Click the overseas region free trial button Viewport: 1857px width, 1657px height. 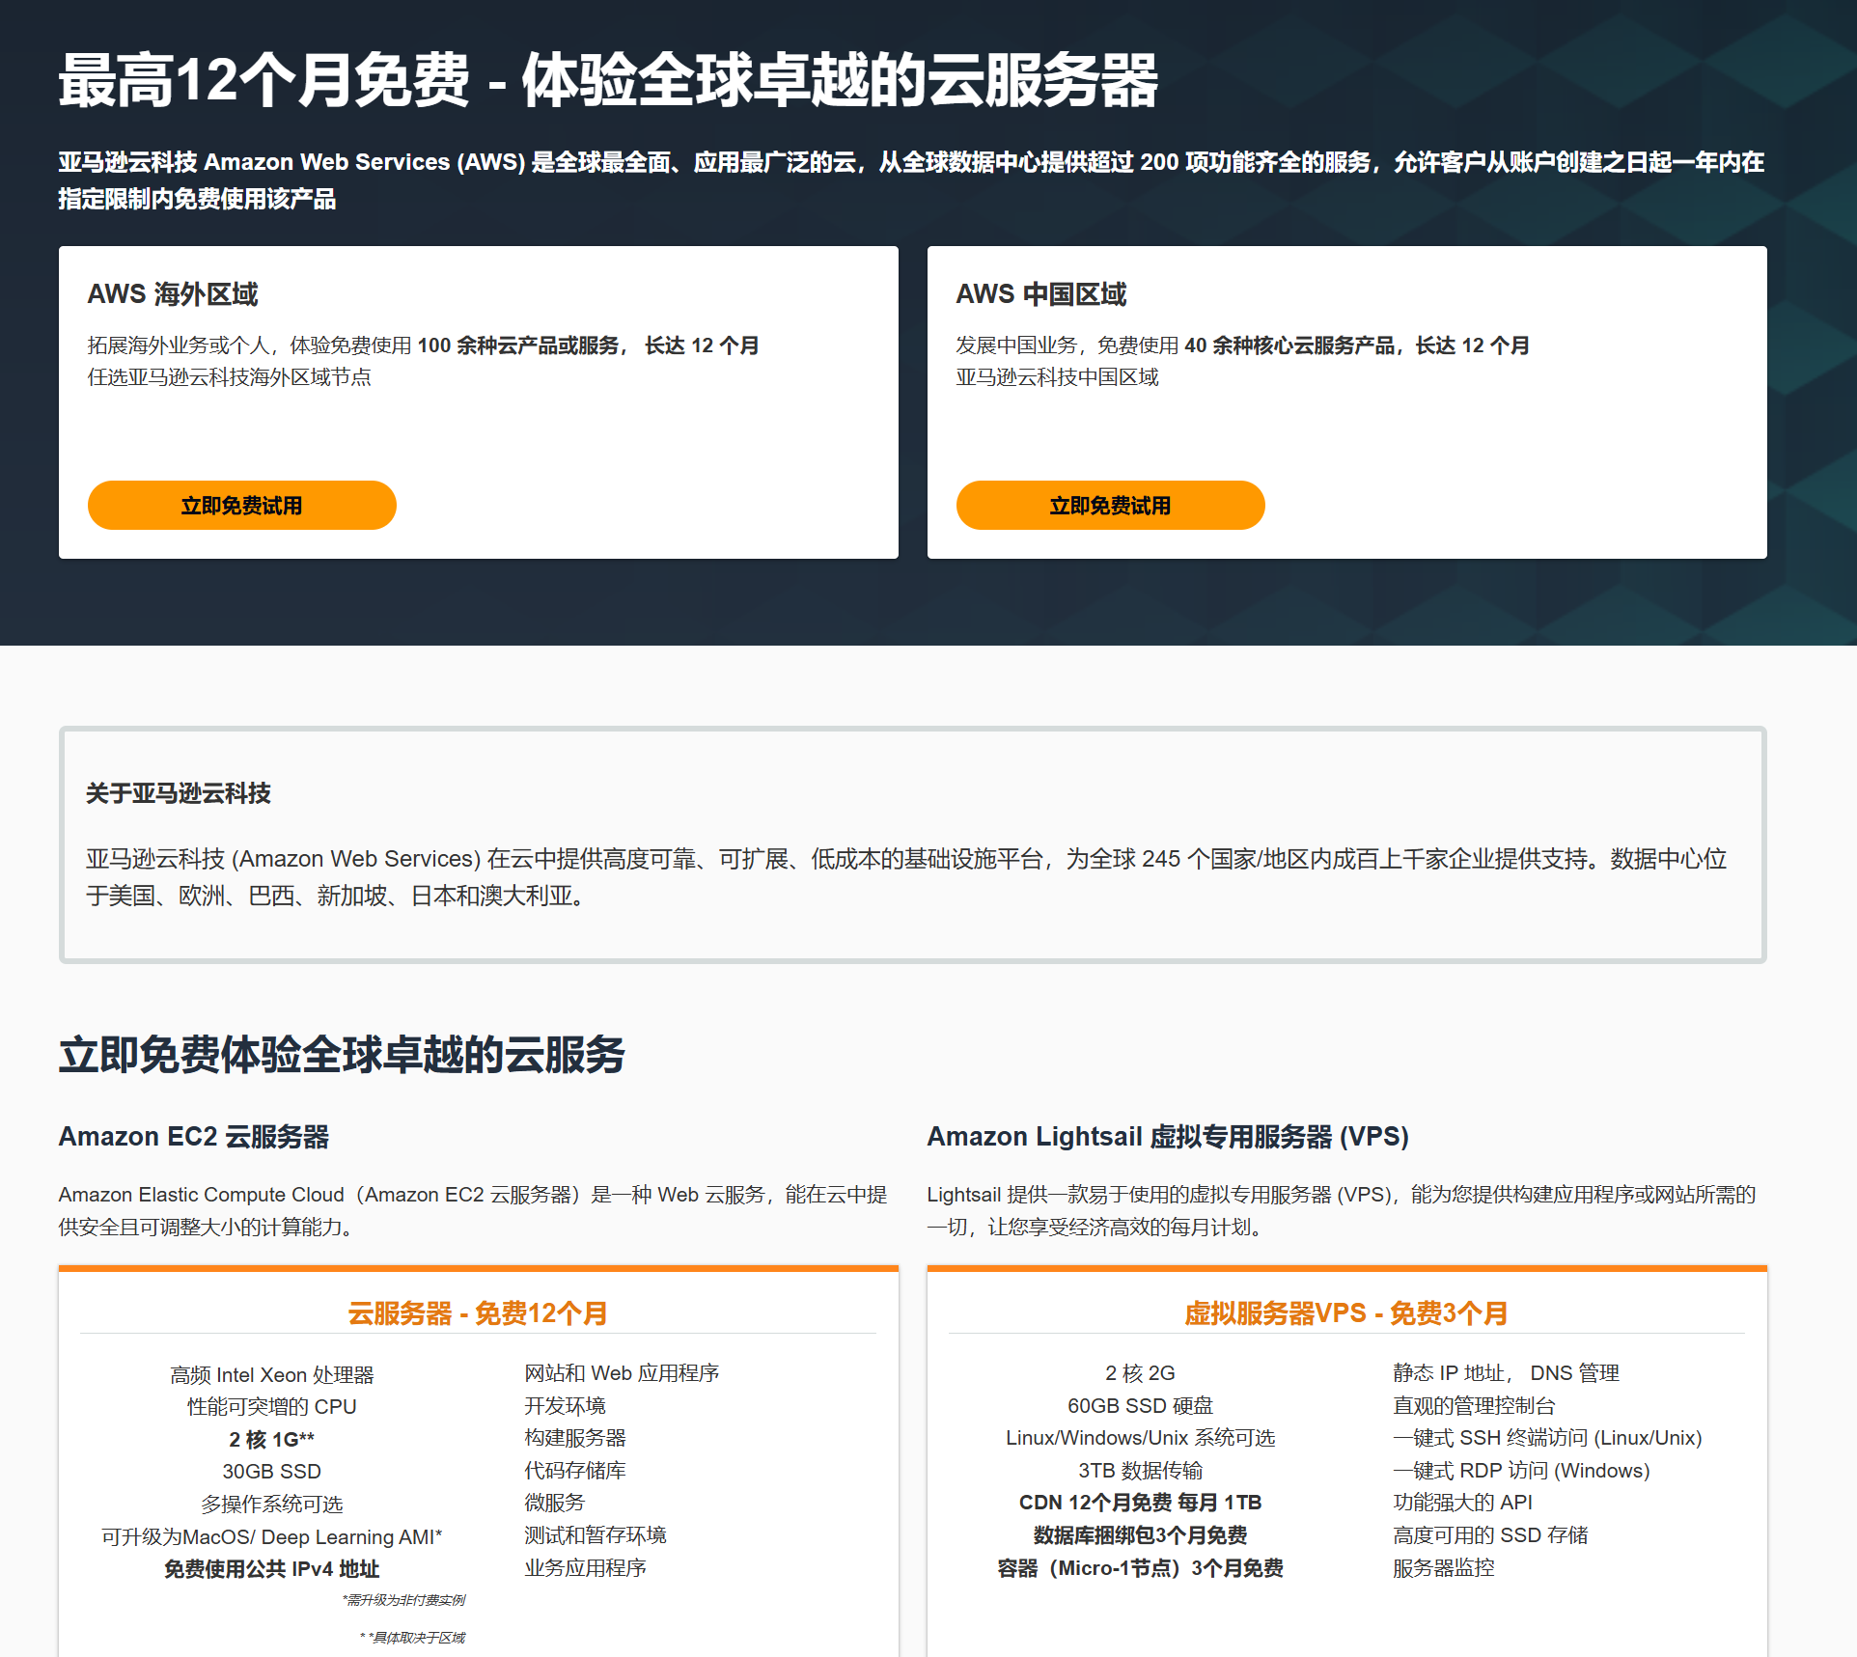(x=241, y=506)
